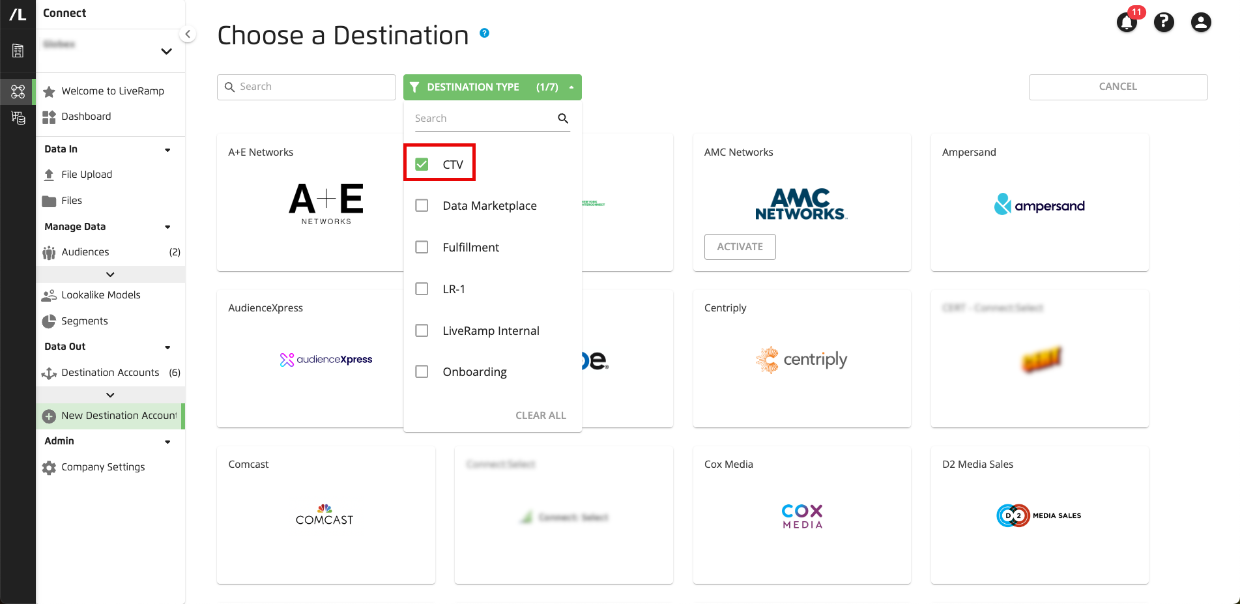Open Lookalike Models
The image size is (1240, 604).
point(101,295)
